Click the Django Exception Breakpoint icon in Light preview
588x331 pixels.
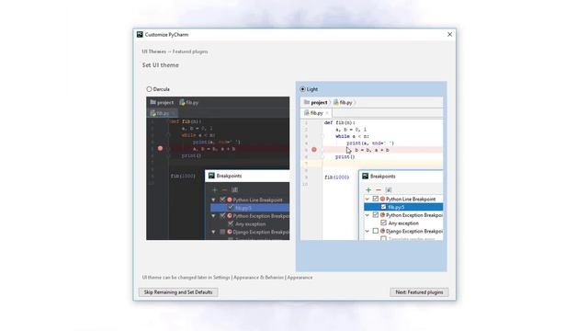tap(382, 231)
